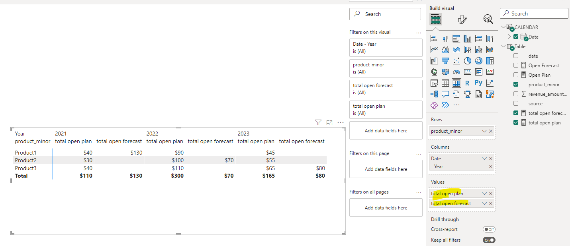The height and width of the screenshot is (246, 570).
Task: Pick the Gauge visual
Action: click(x=456, y=72)
